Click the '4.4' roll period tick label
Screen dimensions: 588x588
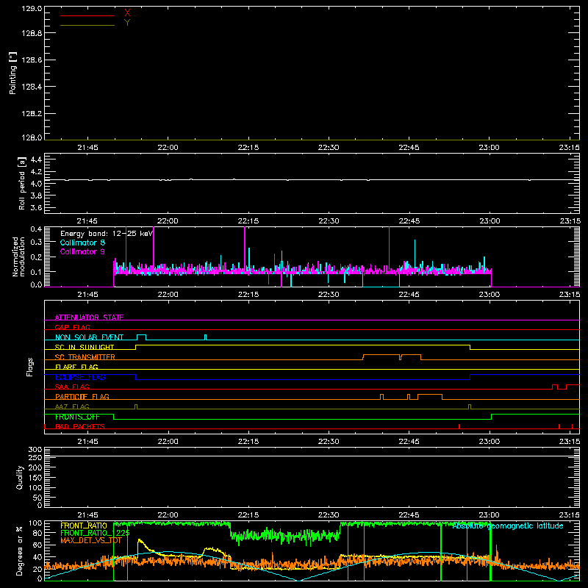(x=36, y=159)
